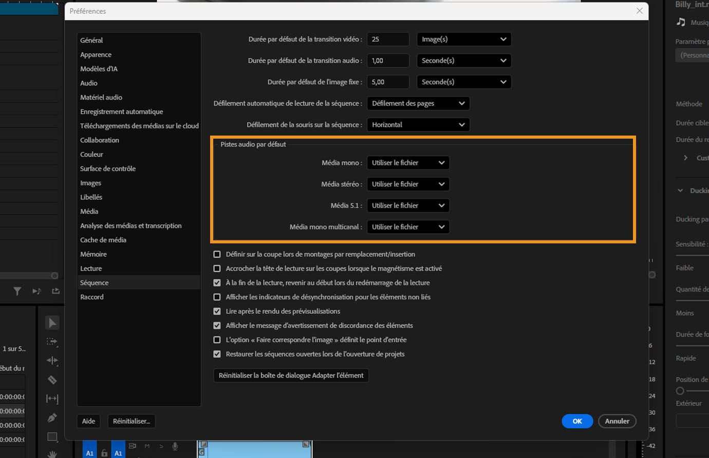Open the 'Média mono' dropdown
Image resolution: width=709 pixels, height=458 pixels.
pos(408,163)
